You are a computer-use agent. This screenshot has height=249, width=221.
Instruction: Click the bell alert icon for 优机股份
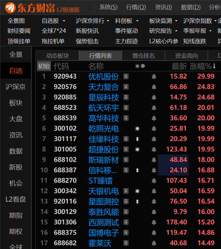click(154, 77)
